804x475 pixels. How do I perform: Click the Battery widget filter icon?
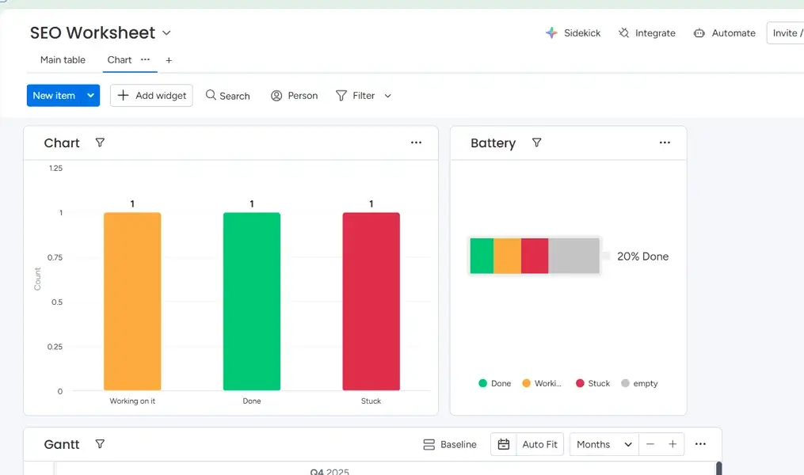pos(536,142)
